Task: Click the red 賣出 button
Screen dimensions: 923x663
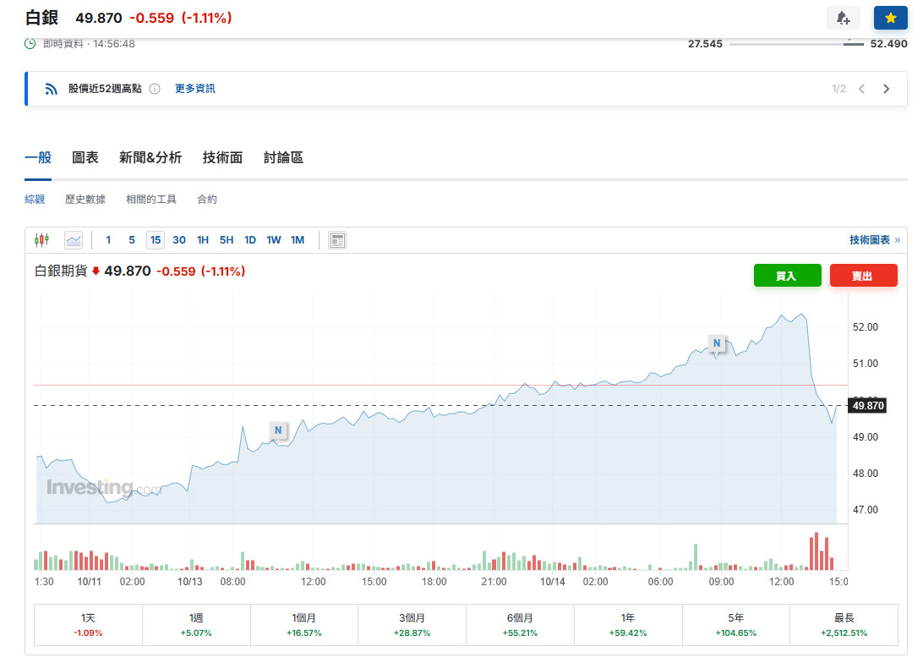Action: [x=863, y=276]
